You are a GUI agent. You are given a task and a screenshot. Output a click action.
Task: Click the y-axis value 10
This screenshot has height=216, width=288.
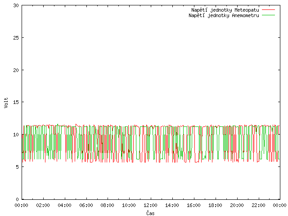coord(16,135)
